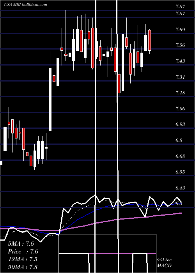
Task: Click the 7.31 price axis label
Action: click(180, 77)
